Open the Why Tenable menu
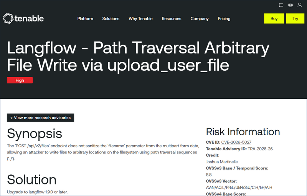Image resolution: width=307 pixels, height=196 pixels. [x=140, y=18]
